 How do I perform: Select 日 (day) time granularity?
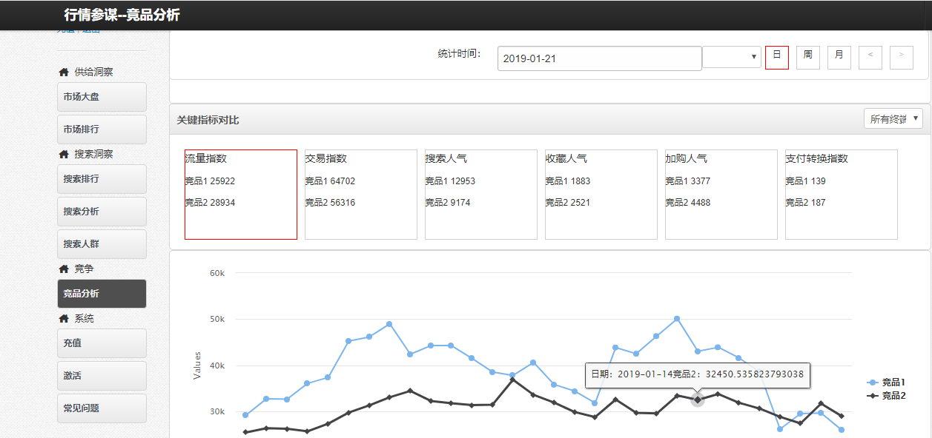click(776, 57)
